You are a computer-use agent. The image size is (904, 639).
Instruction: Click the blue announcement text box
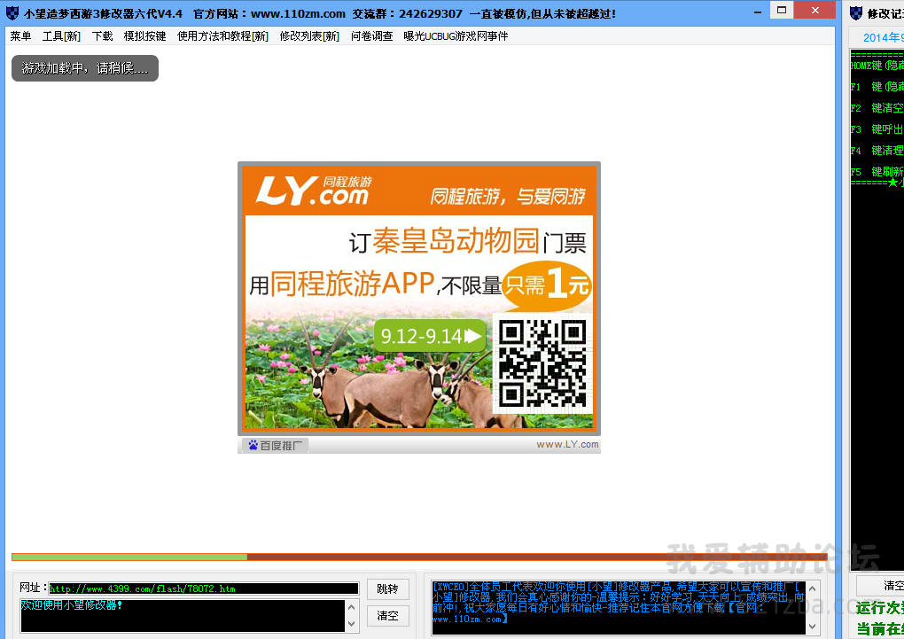click(x=618, y=608)
